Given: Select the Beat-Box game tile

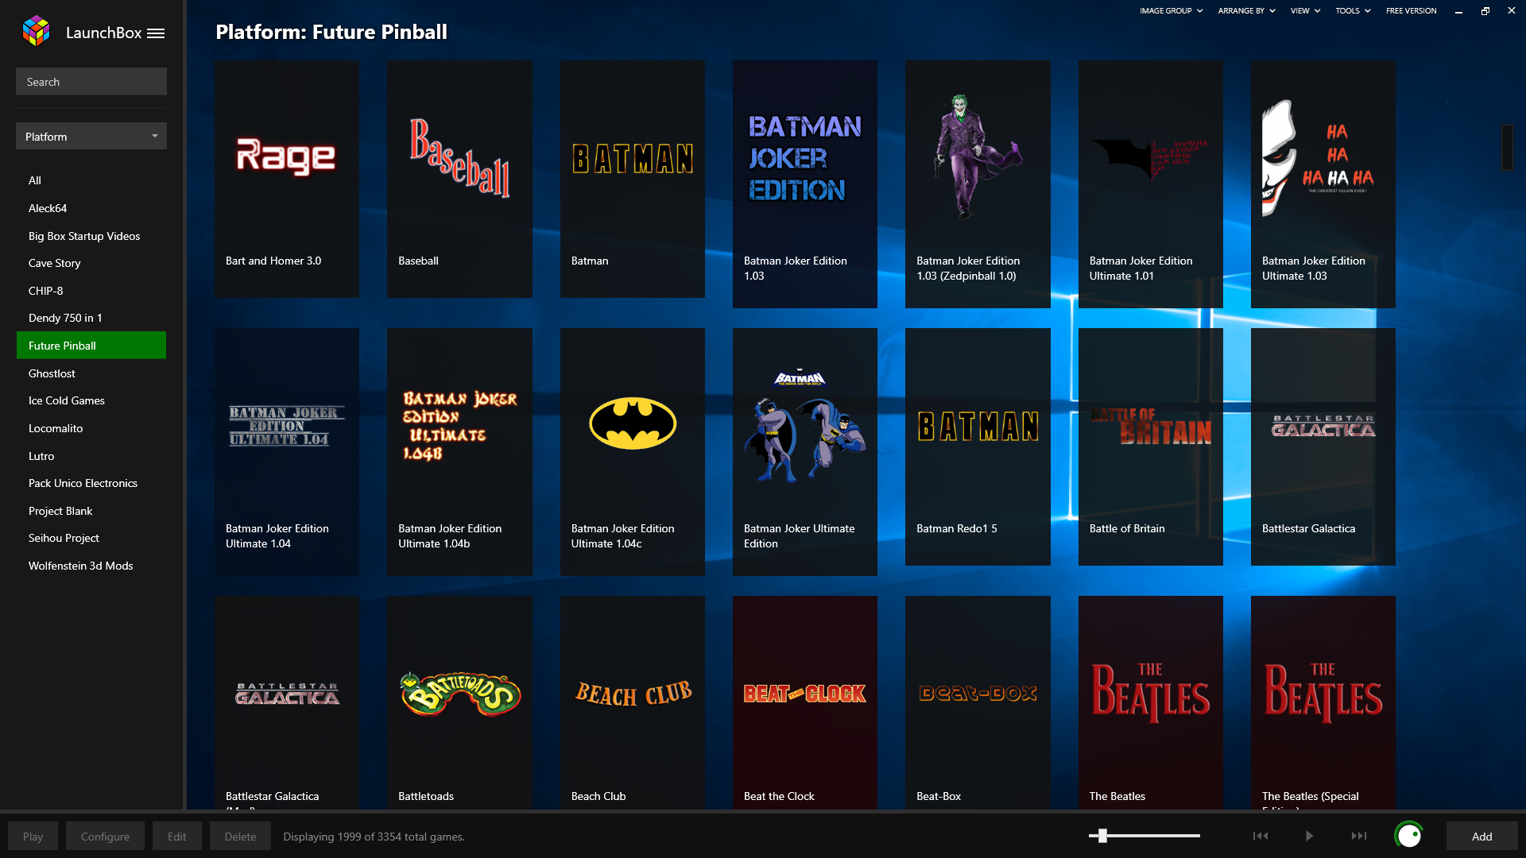Looking at the screenshot, I should [978, 703].
